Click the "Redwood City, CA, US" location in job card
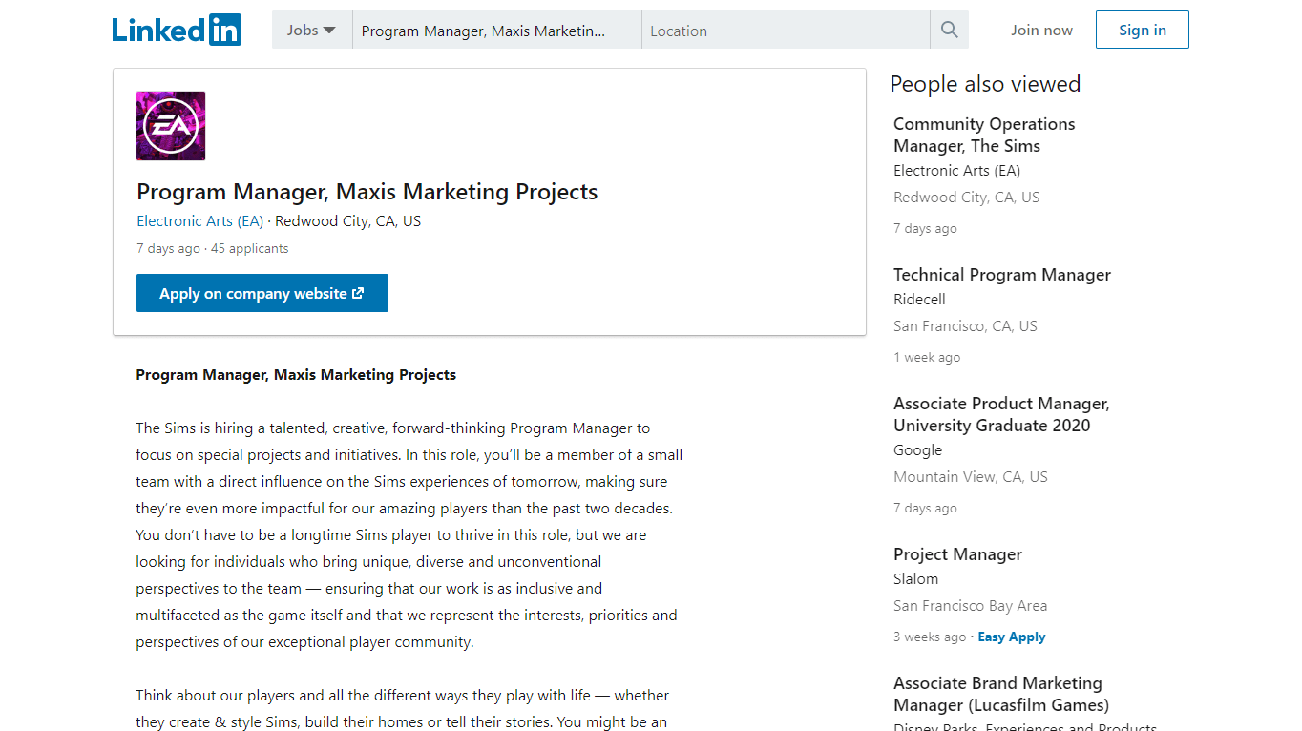The width and height of the screenshot is (1302, 731). coord(348,221)
